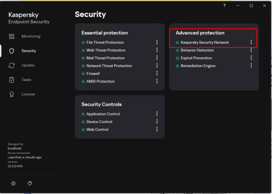Click the License ribbon icon in sidebar
The height and width of the screenshot is (194, 272).
[12, 94]
